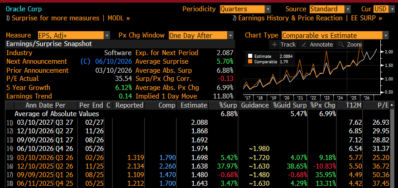Click the Annotate pencil icon

303,45
